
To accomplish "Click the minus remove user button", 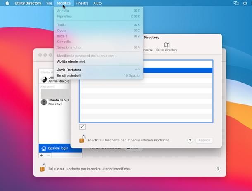I will [48, 155].
